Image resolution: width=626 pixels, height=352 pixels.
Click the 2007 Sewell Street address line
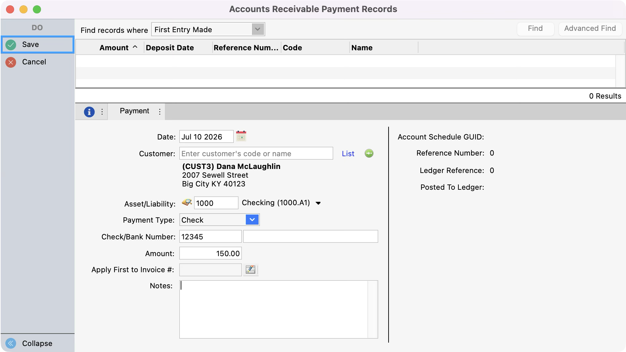coord(215,175)
